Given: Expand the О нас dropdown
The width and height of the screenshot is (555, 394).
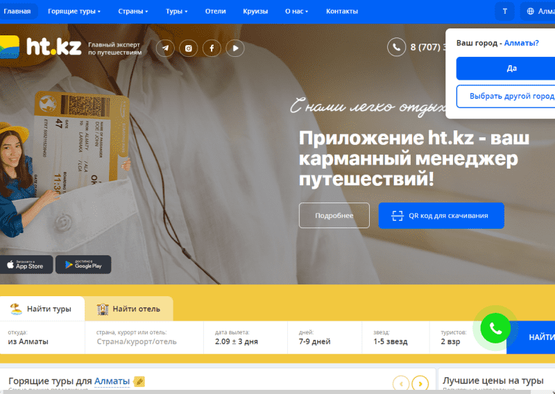Looking at the screenshot, I should click(x=297, y=11).
